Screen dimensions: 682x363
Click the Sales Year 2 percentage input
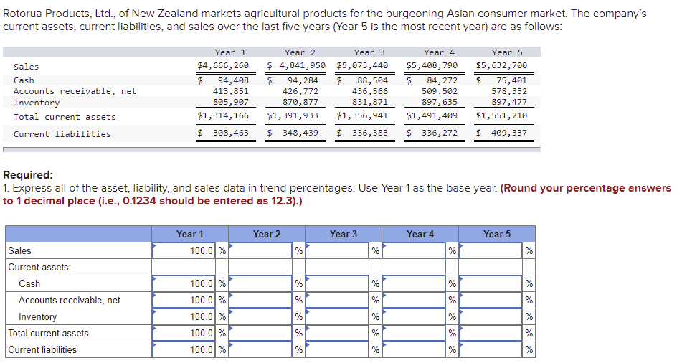click(261, 250)
